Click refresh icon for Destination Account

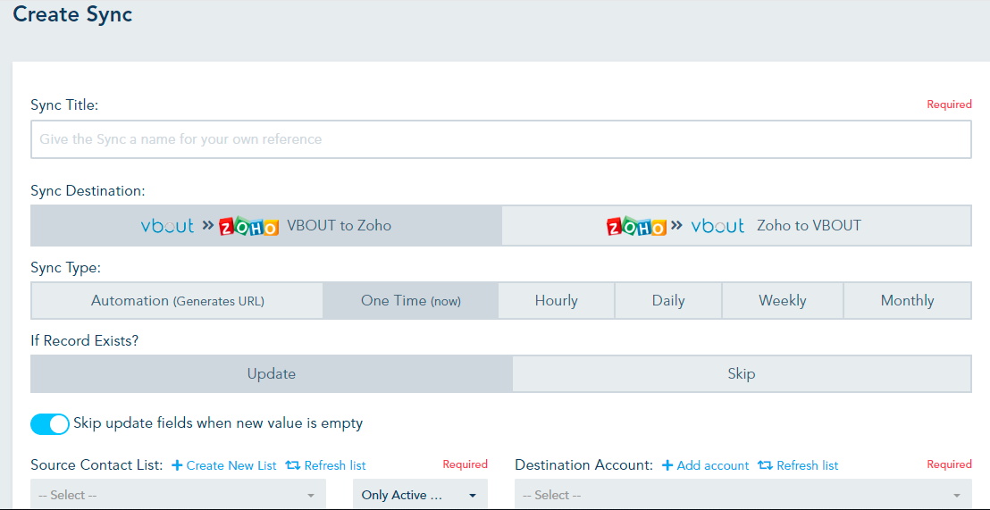pyautogui.click(x=765, y=466)
